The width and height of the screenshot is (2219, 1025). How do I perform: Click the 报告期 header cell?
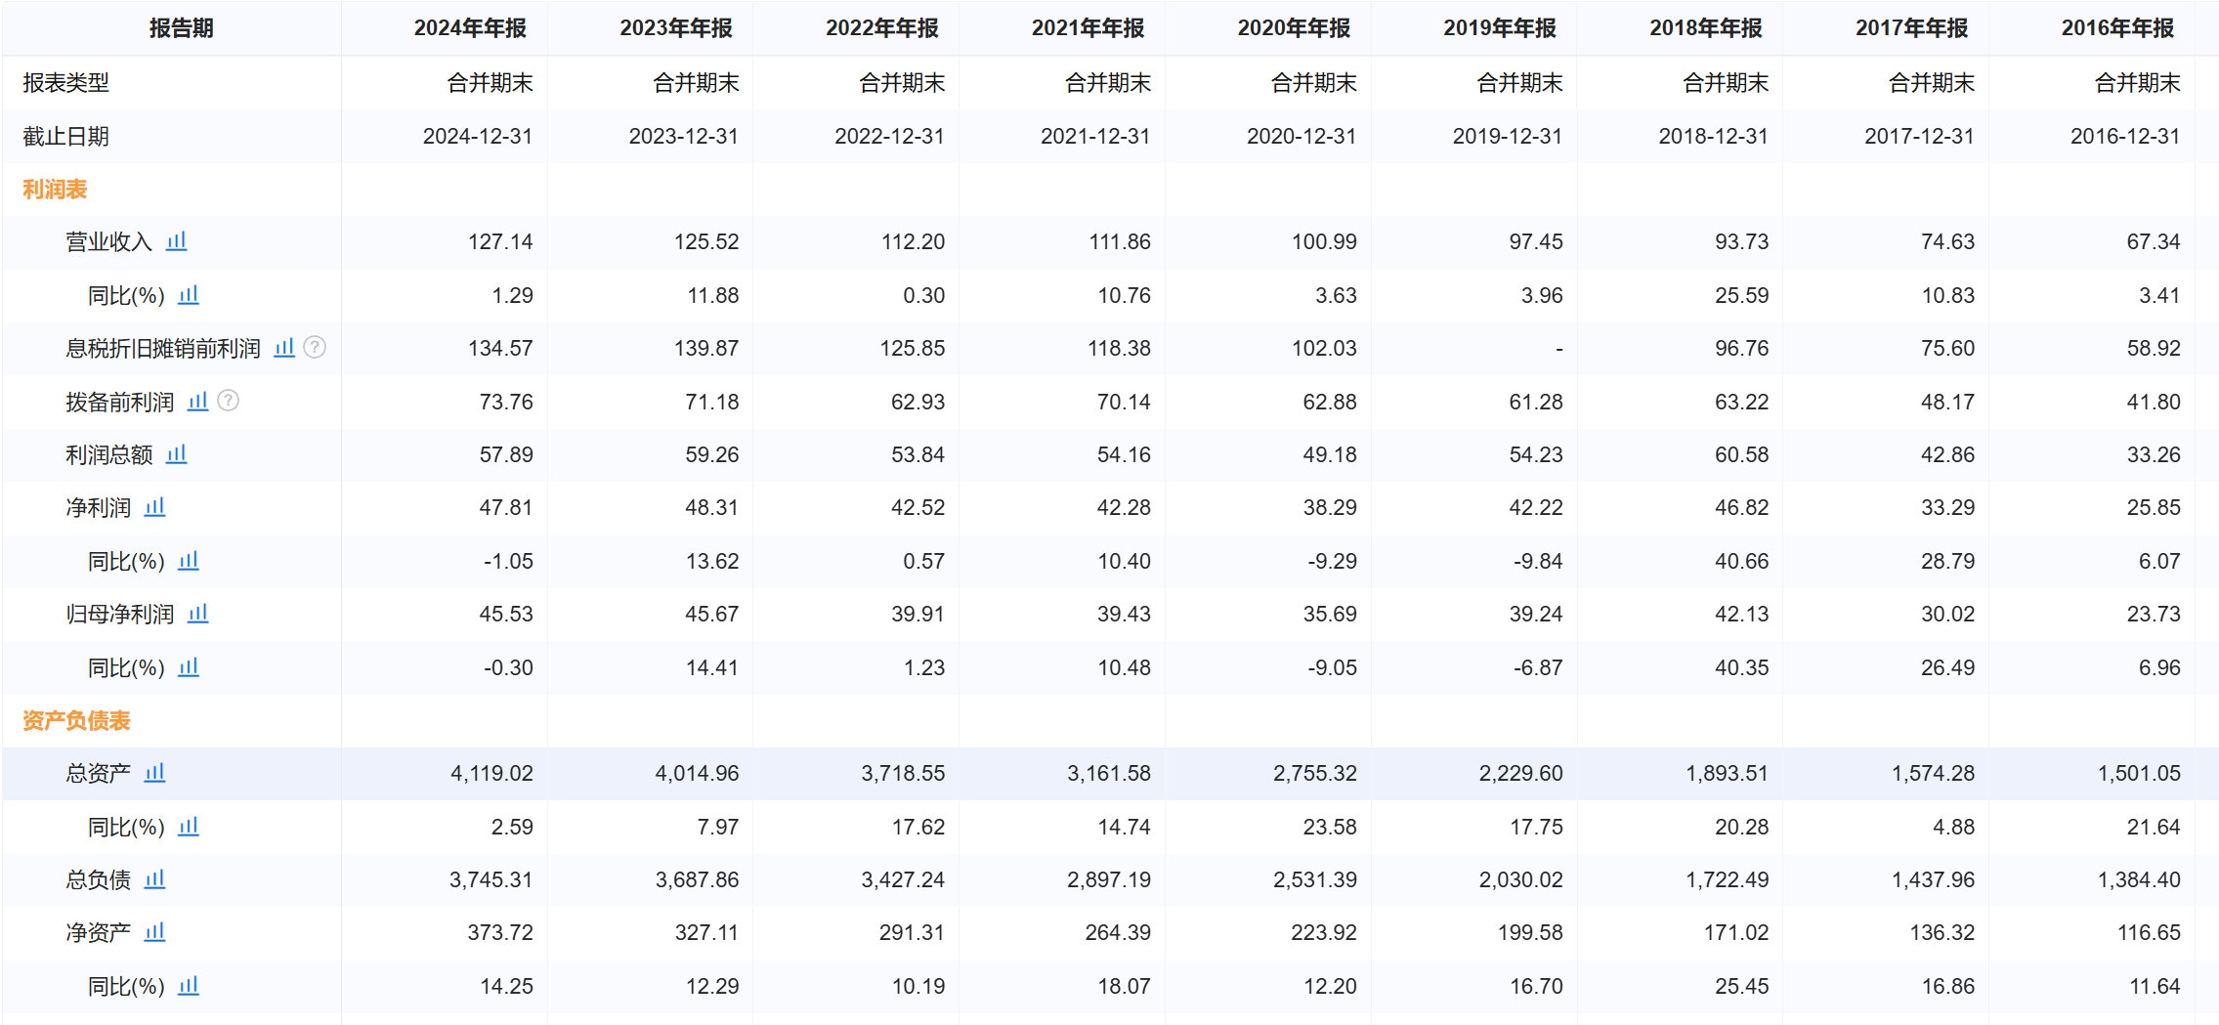(181, 28)
